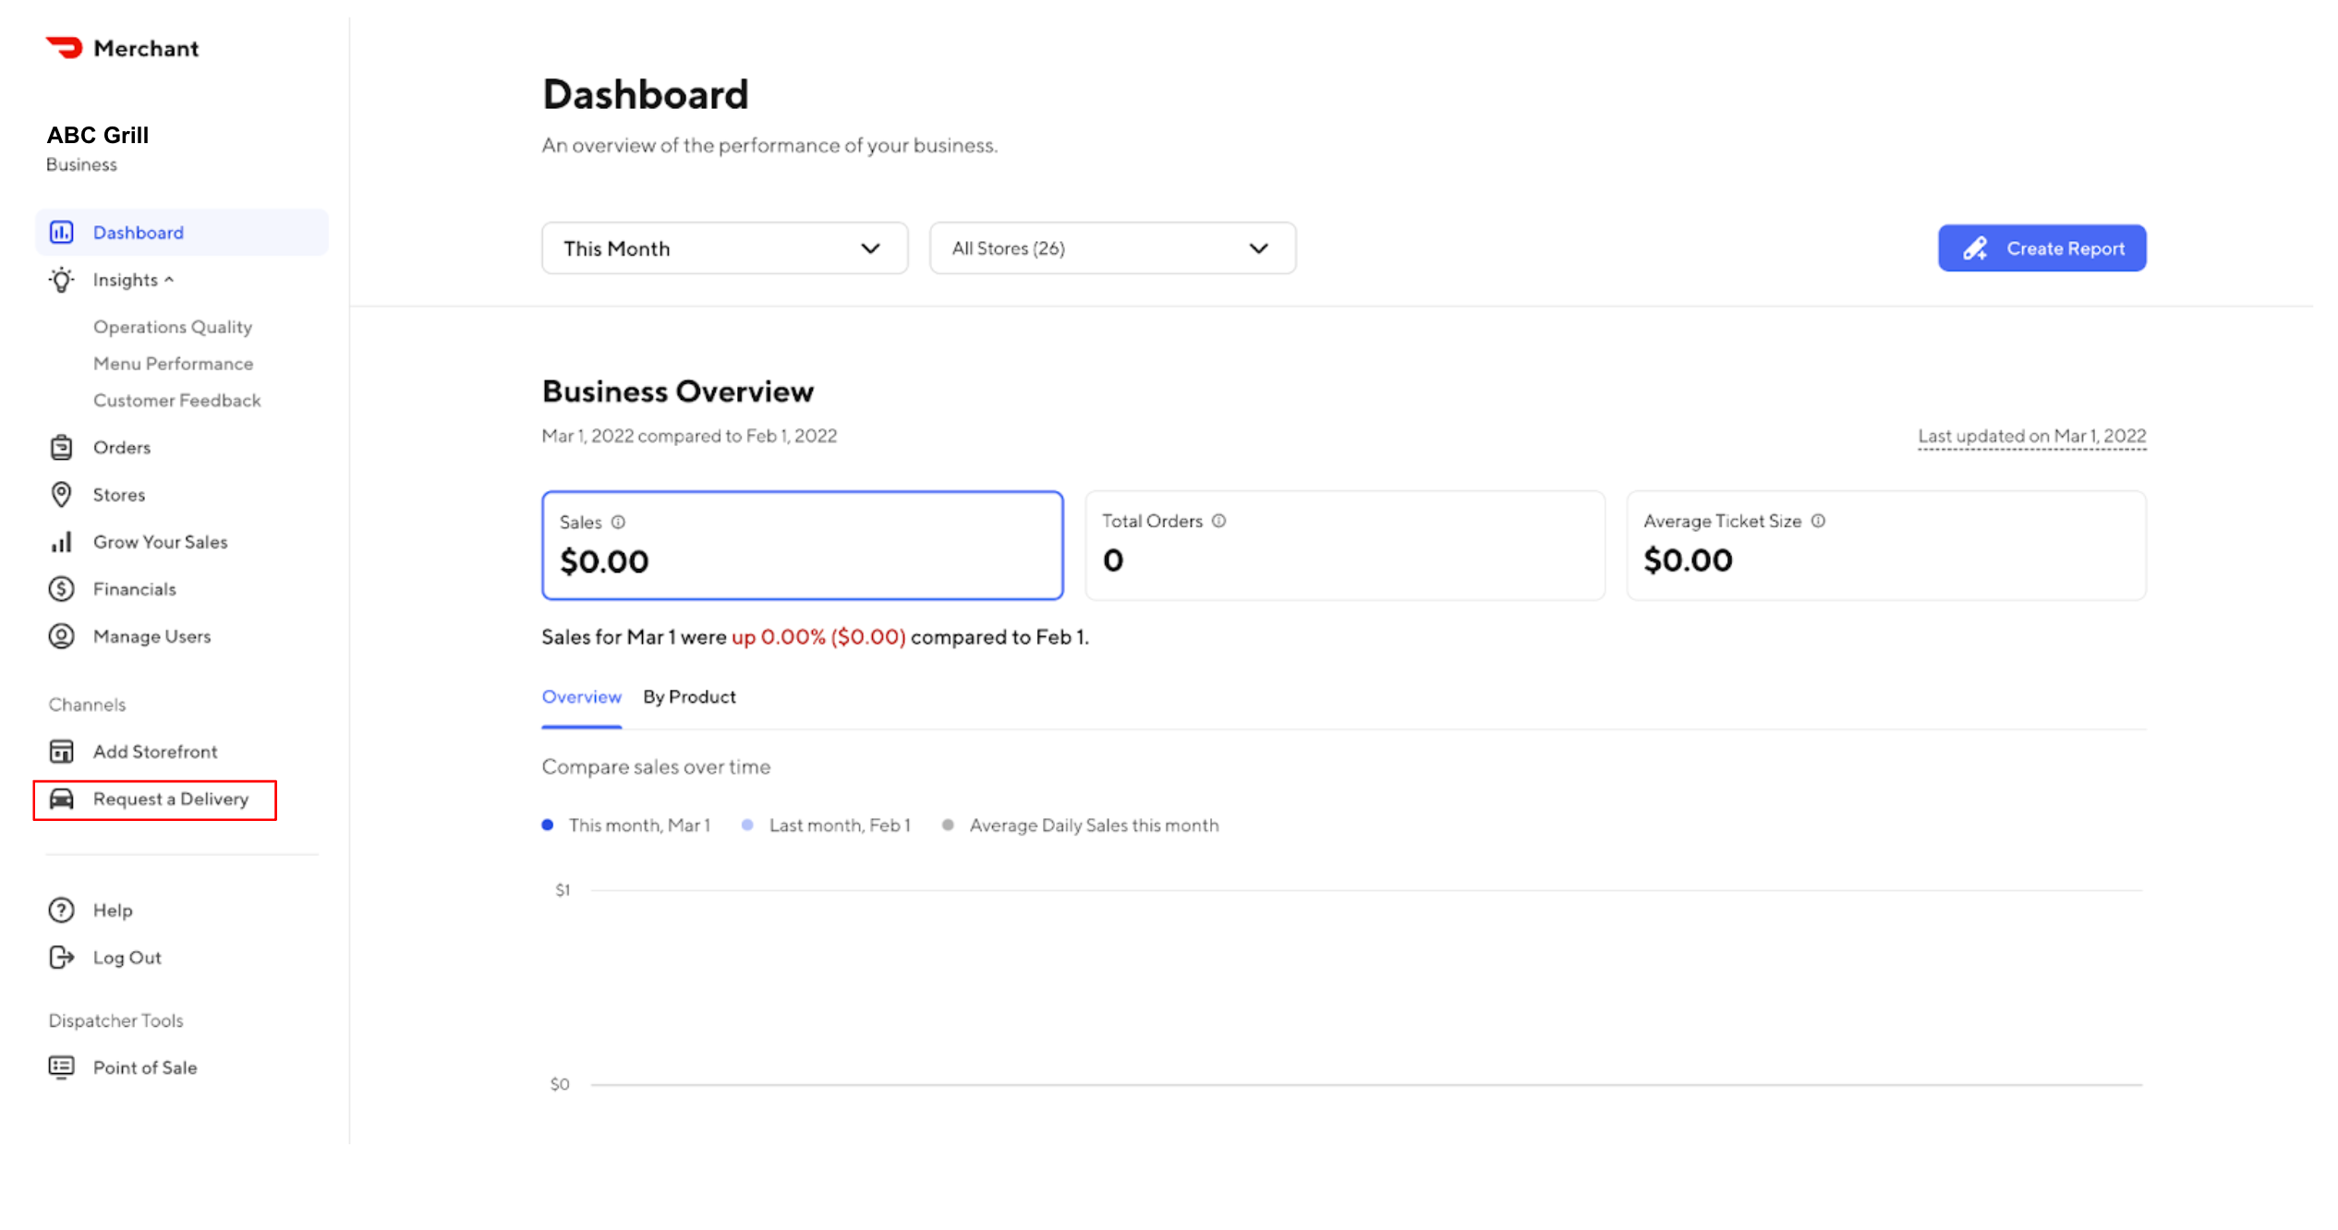Click the Log Out link
Viewport: 2338px width, 1230px height.
(x=127, y=958)
